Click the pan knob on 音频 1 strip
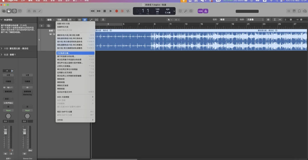 point(8,116)
